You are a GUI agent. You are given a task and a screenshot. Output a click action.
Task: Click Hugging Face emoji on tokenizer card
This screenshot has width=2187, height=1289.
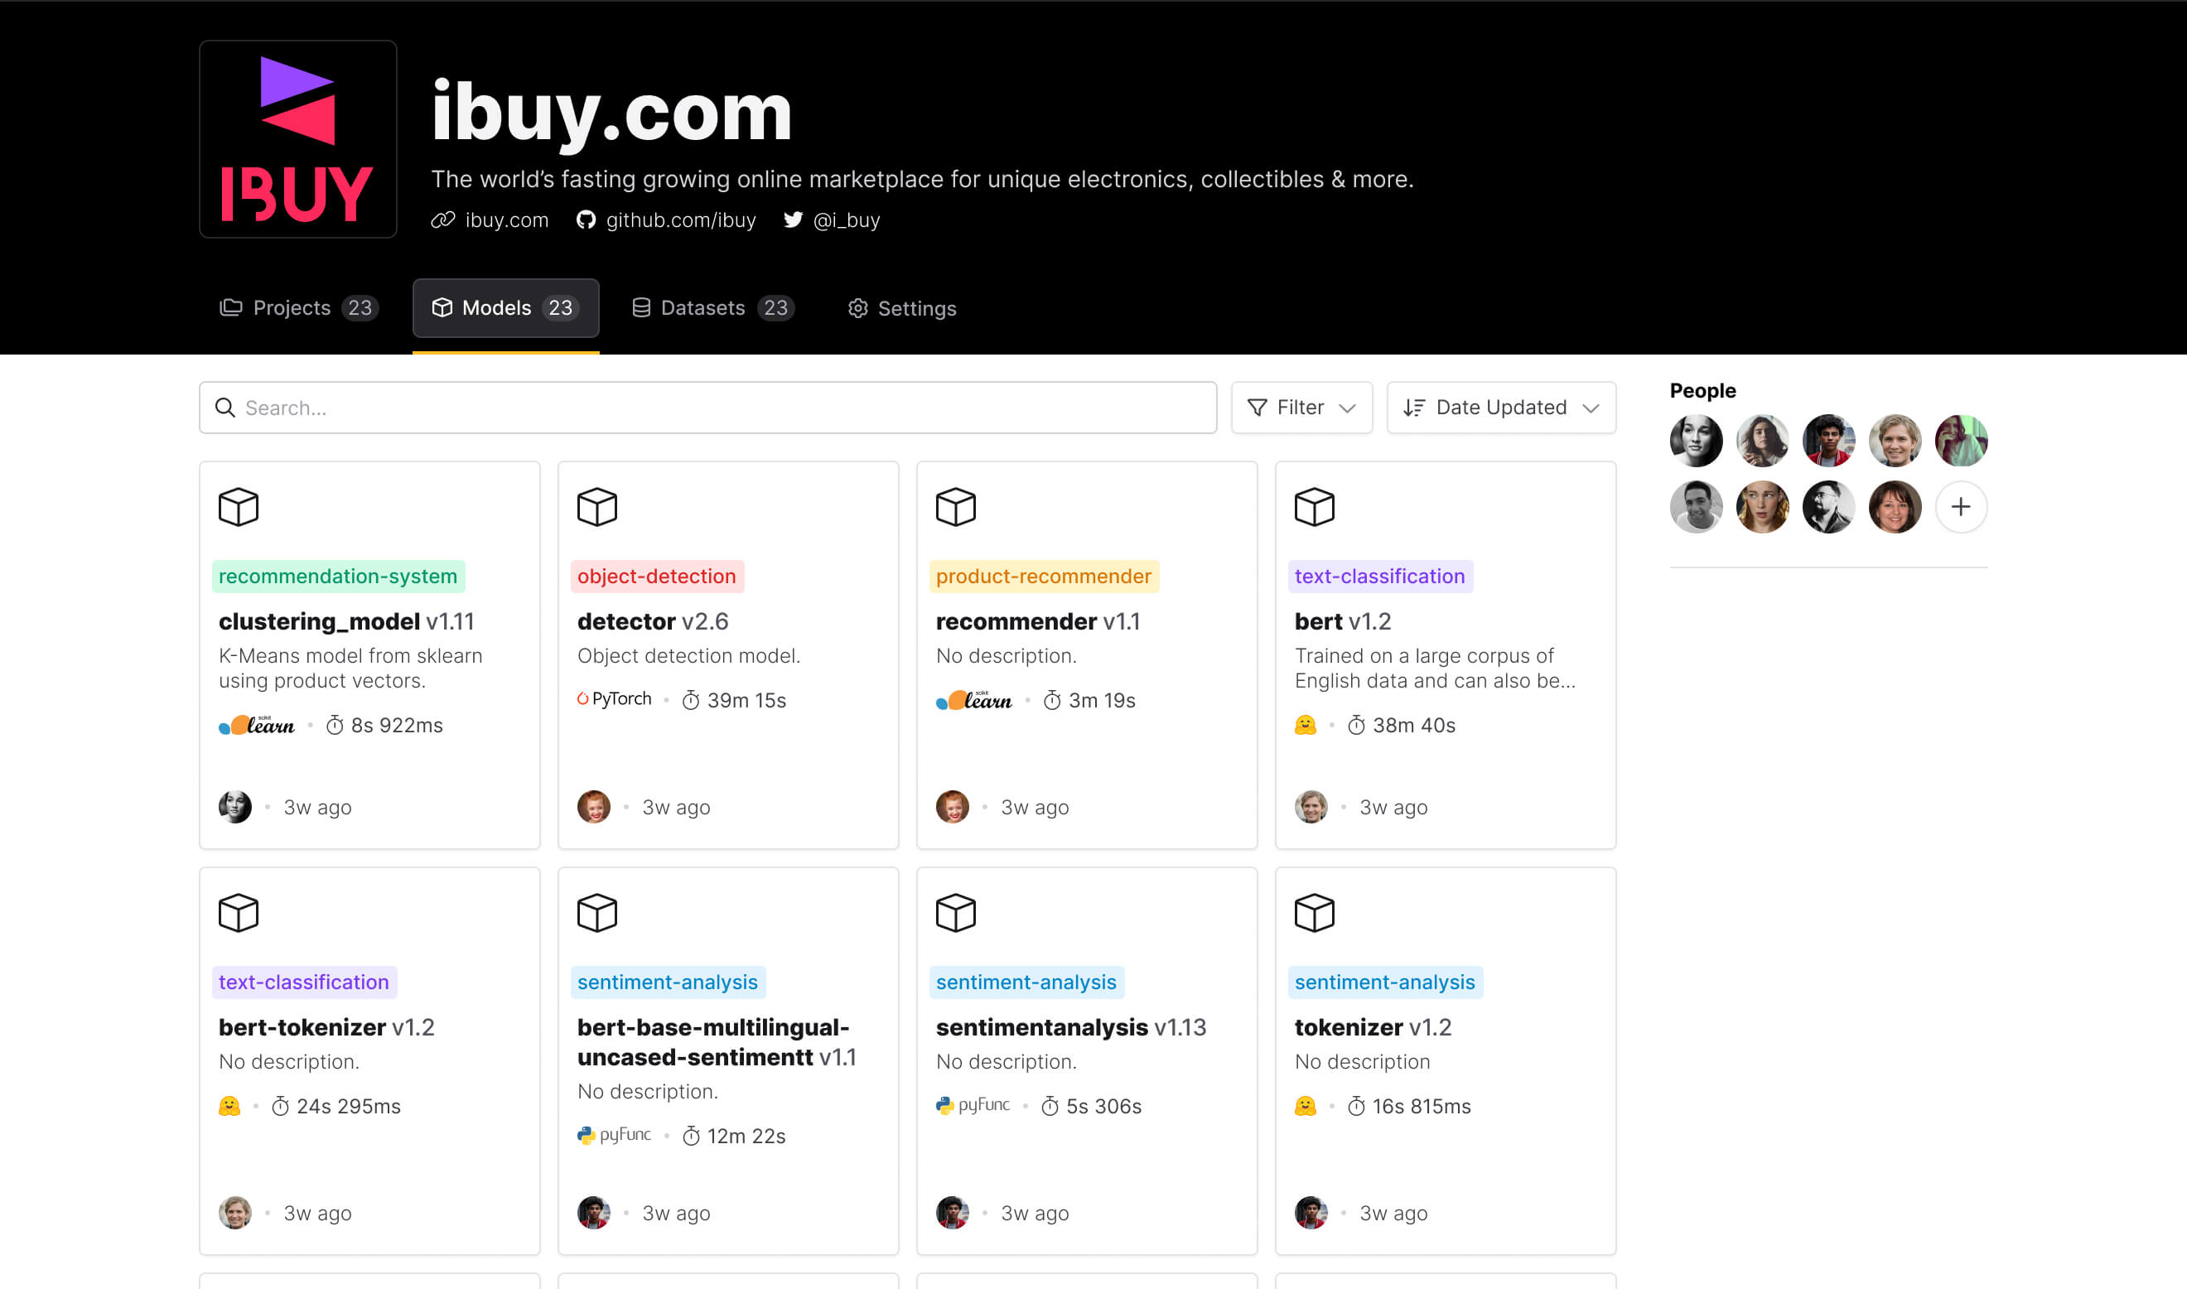1306,1106
